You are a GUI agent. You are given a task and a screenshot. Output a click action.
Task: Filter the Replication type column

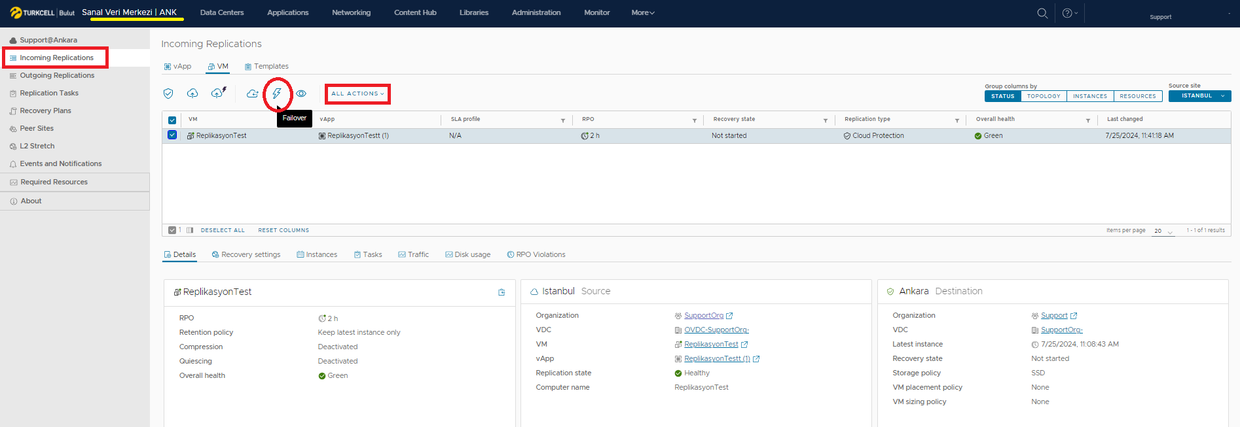pos(957,120)
